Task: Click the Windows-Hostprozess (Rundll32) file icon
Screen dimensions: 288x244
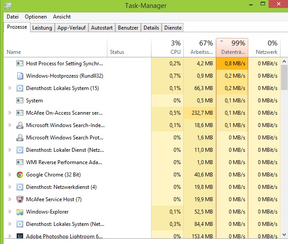Action: point(20,76)
